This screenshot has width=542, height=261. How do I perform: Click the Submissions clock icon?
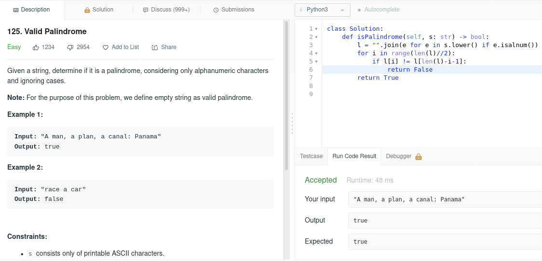[x=216, y=10]
